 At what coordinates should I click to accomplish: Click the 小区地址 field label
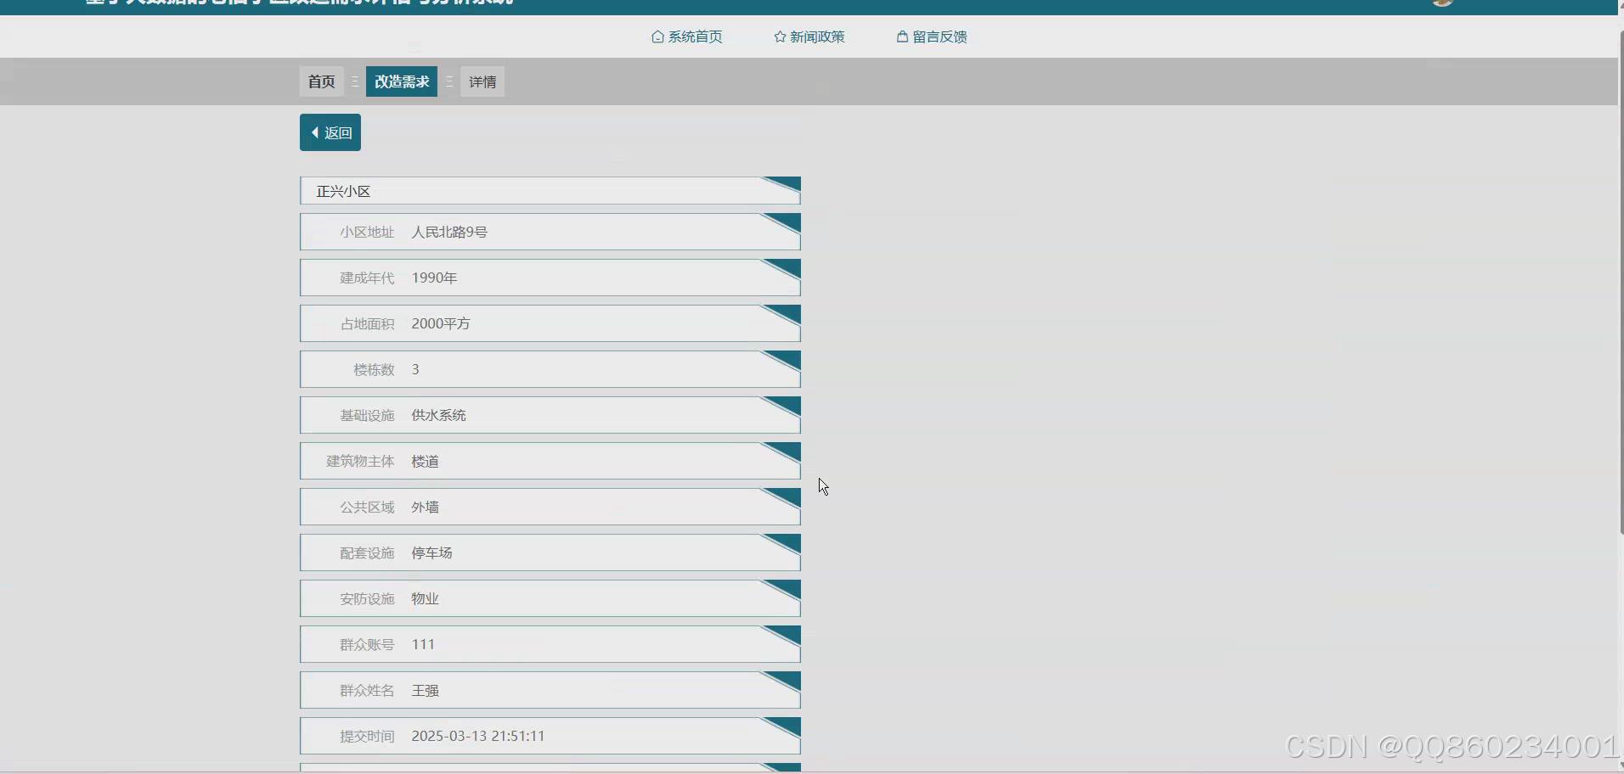click(x=367, y=232)
